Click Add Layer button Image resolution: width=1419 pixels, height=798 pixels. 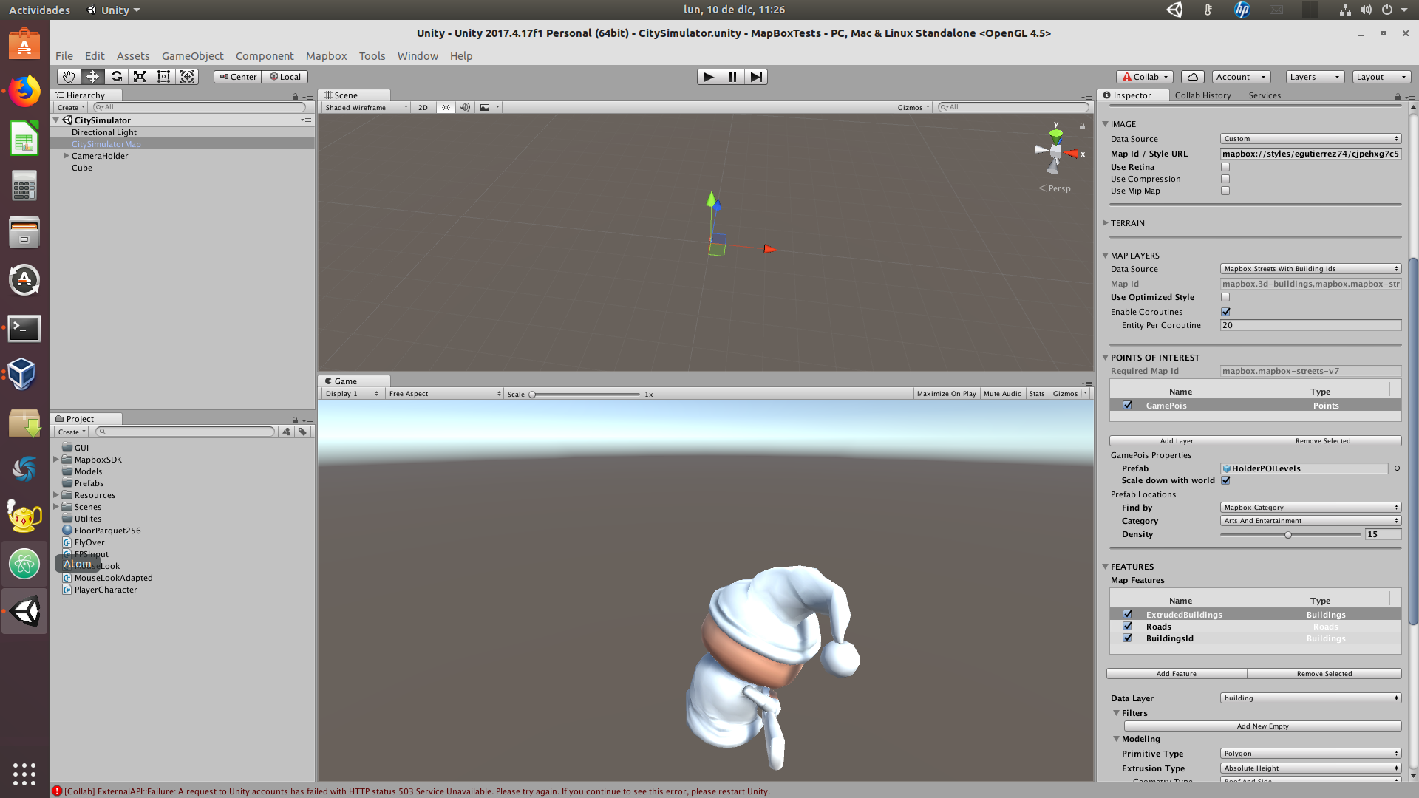(1177, 441)
